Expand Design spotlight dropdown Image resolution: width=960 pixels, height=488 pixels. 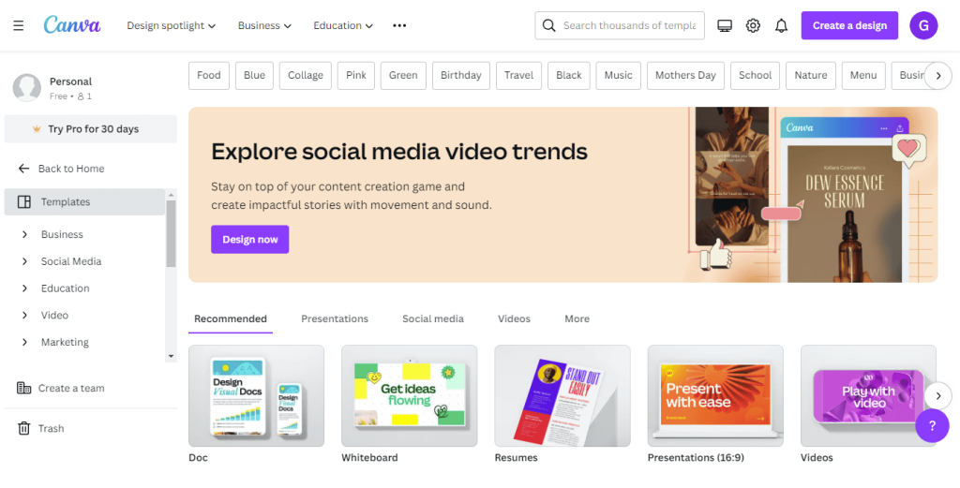(172, 25)
